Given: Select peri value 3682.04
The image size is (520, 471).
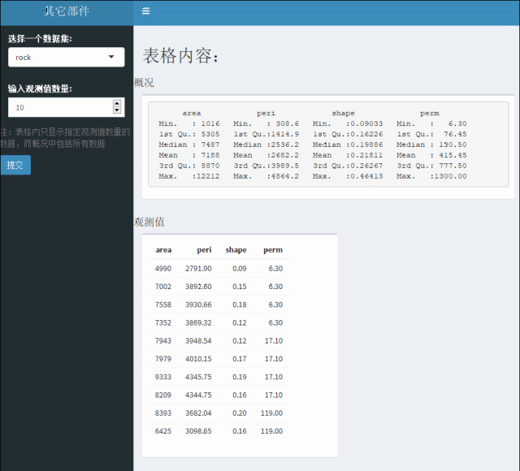Looking at the screenshot, I should point(198,413).
